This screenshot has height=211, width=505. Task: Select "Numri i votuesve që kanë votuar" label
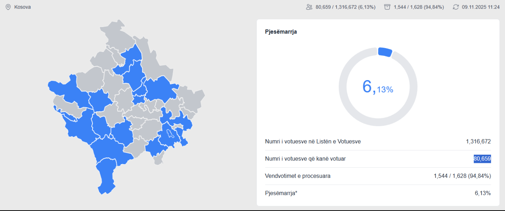point(305,159)
